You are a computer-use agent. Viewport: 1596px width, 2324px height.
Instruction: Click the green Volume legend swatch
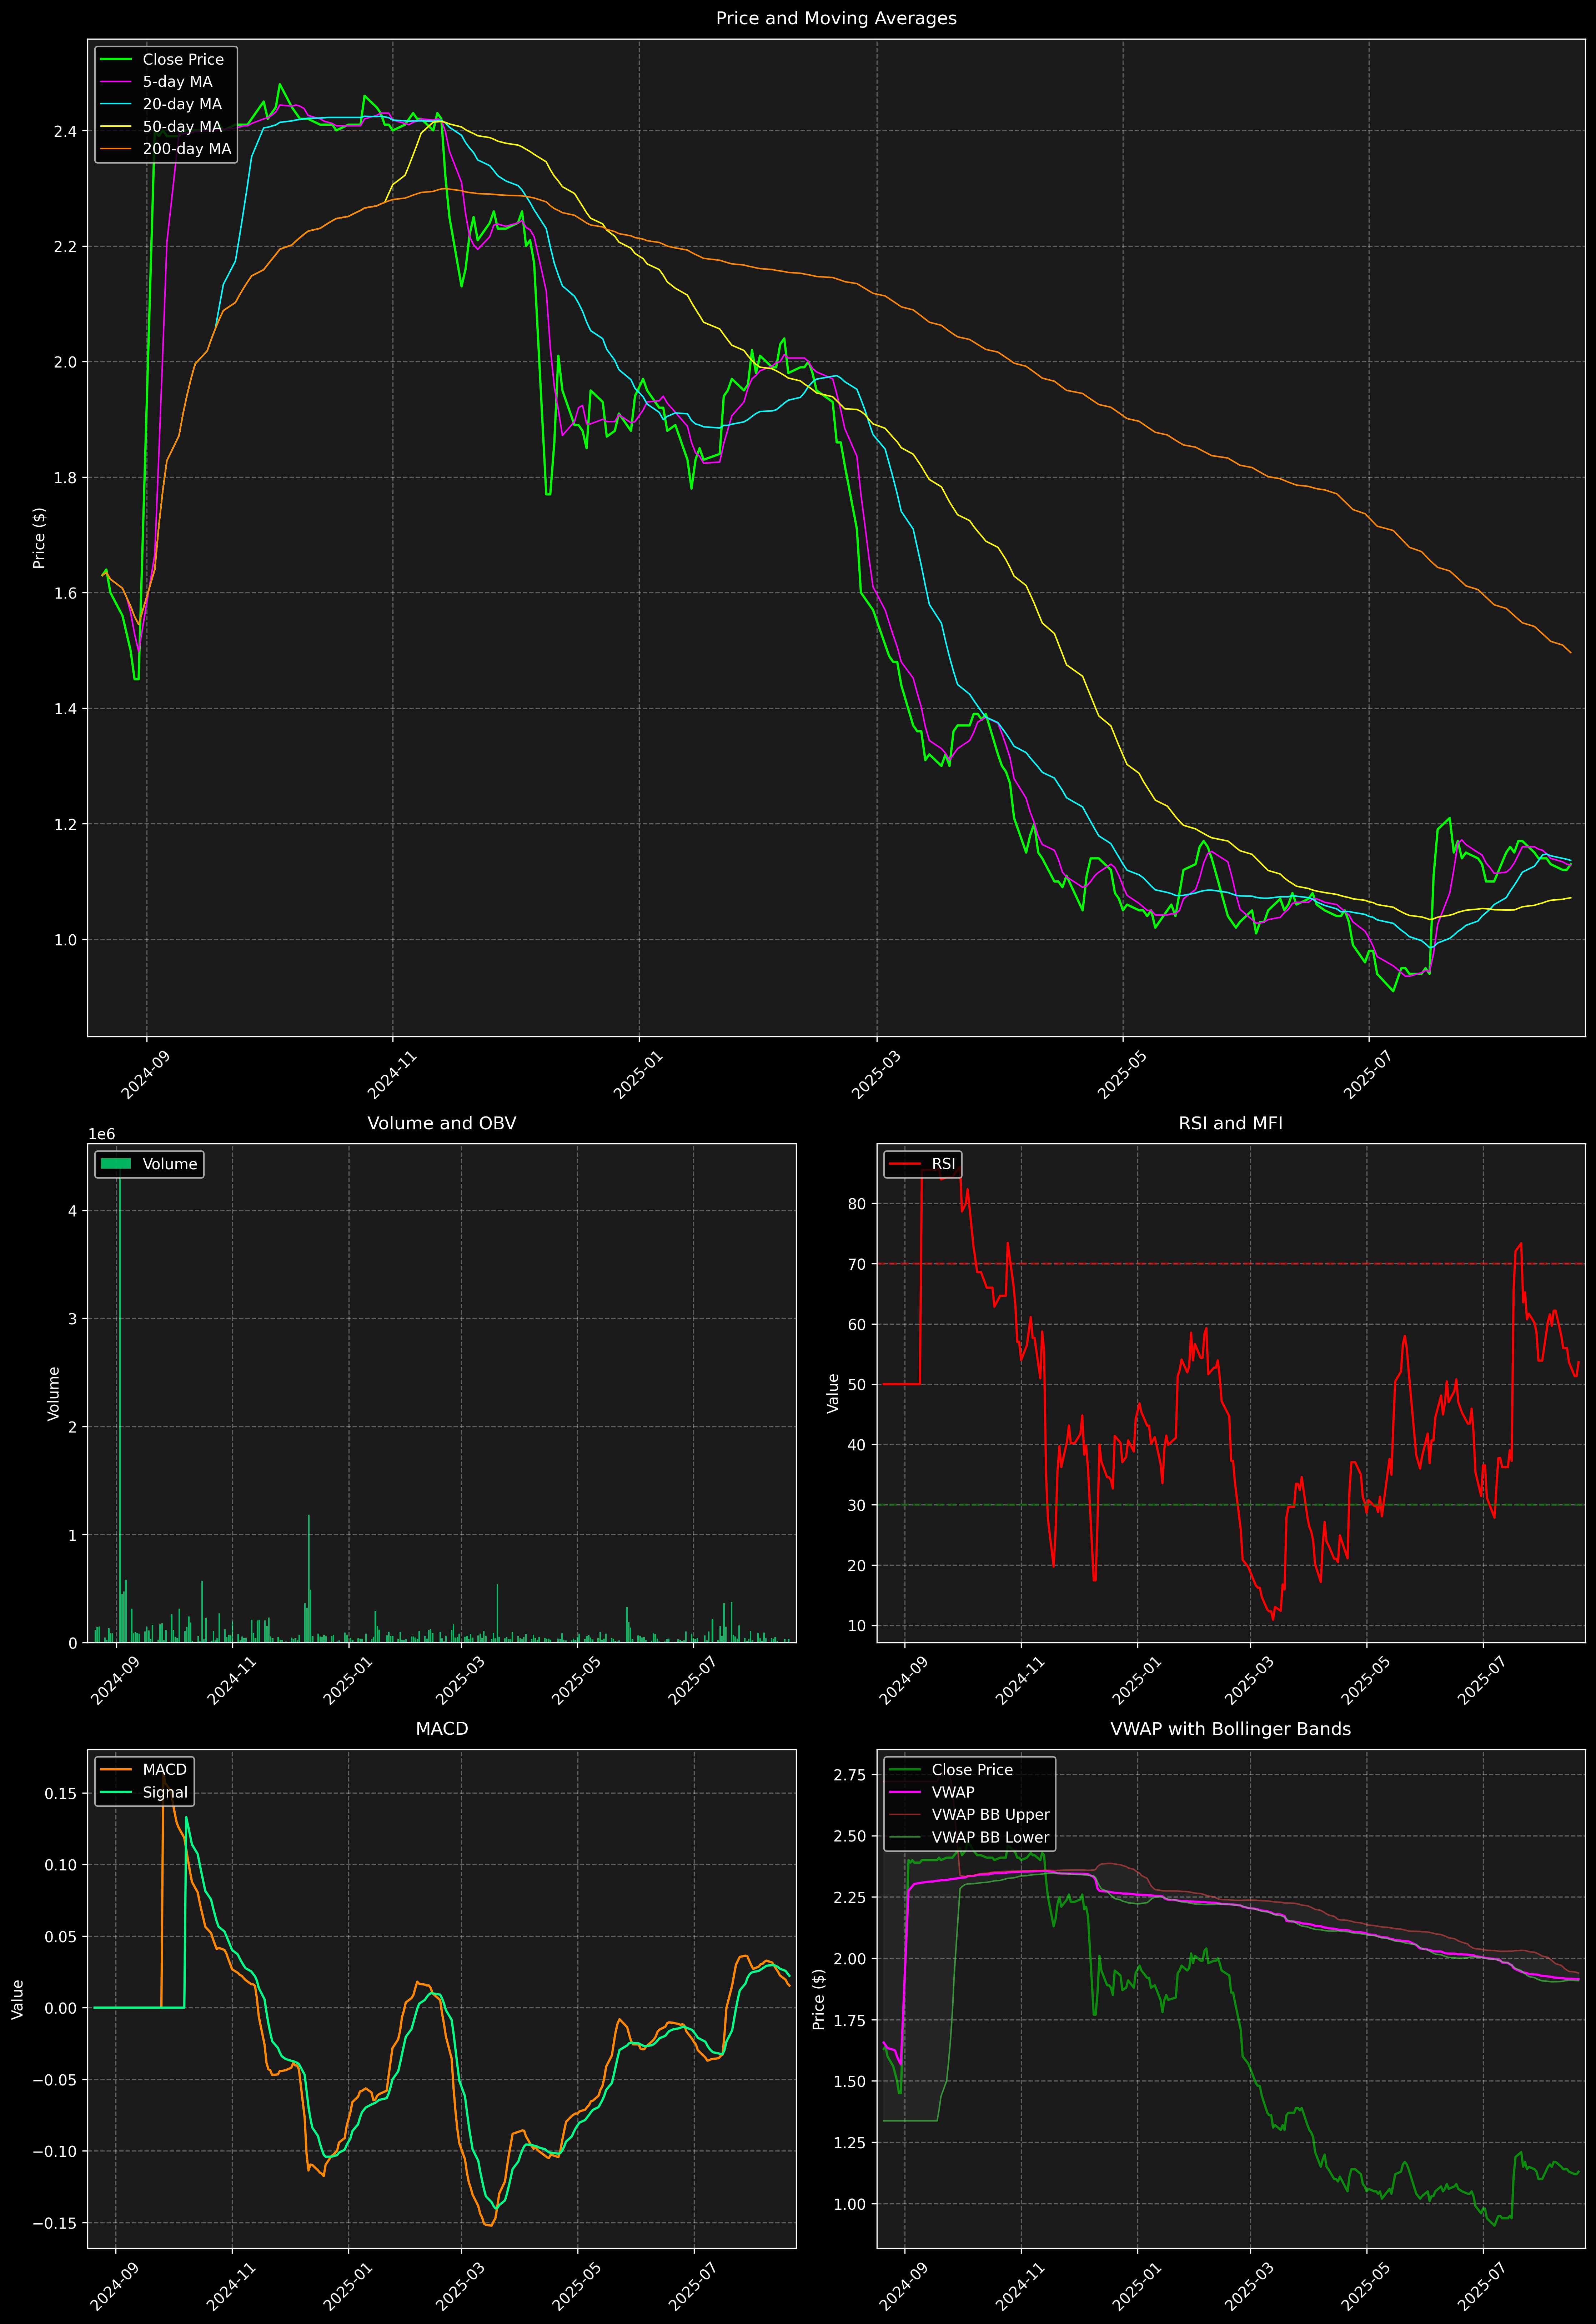[x=116, y=1164]
